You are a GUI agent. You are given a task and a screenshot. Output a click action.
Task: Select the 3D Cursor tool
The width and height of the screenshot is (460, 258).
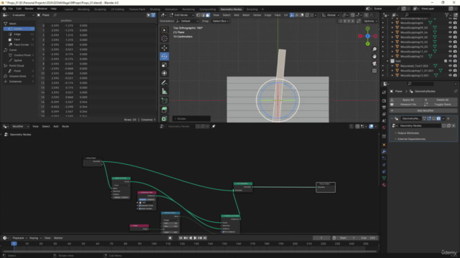point(165,38)
